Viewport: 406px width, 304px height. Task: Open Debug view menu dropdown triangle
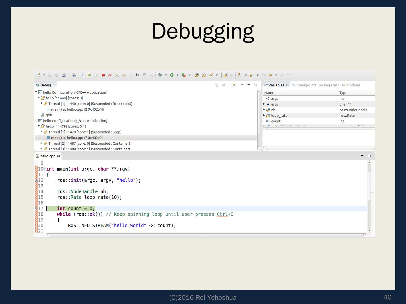click(x=242, y=85)
